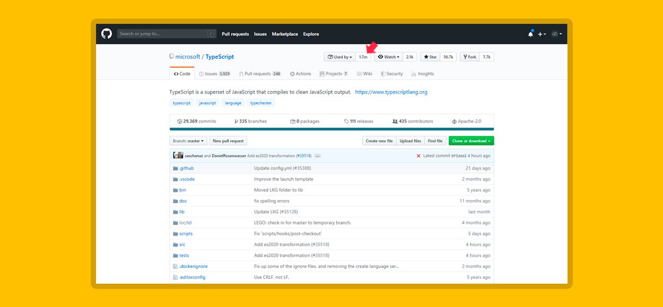Open the .editorconfig file
The height and width of the screenshot is (307, 663).
pos(192,277)
